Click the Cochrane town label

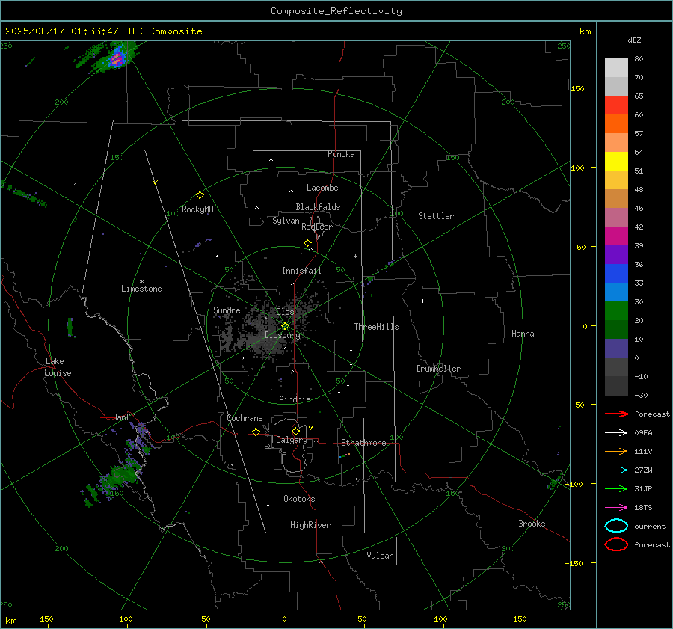coord(245,418)
